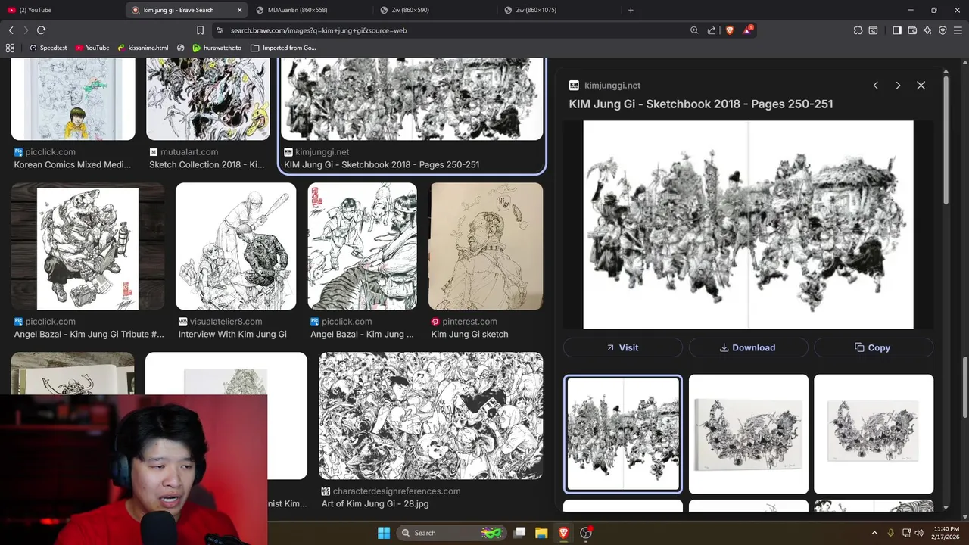This screenshot has width=969, height=545.
Task: Open the Brave Wallet icon
Action: (912, 30)
